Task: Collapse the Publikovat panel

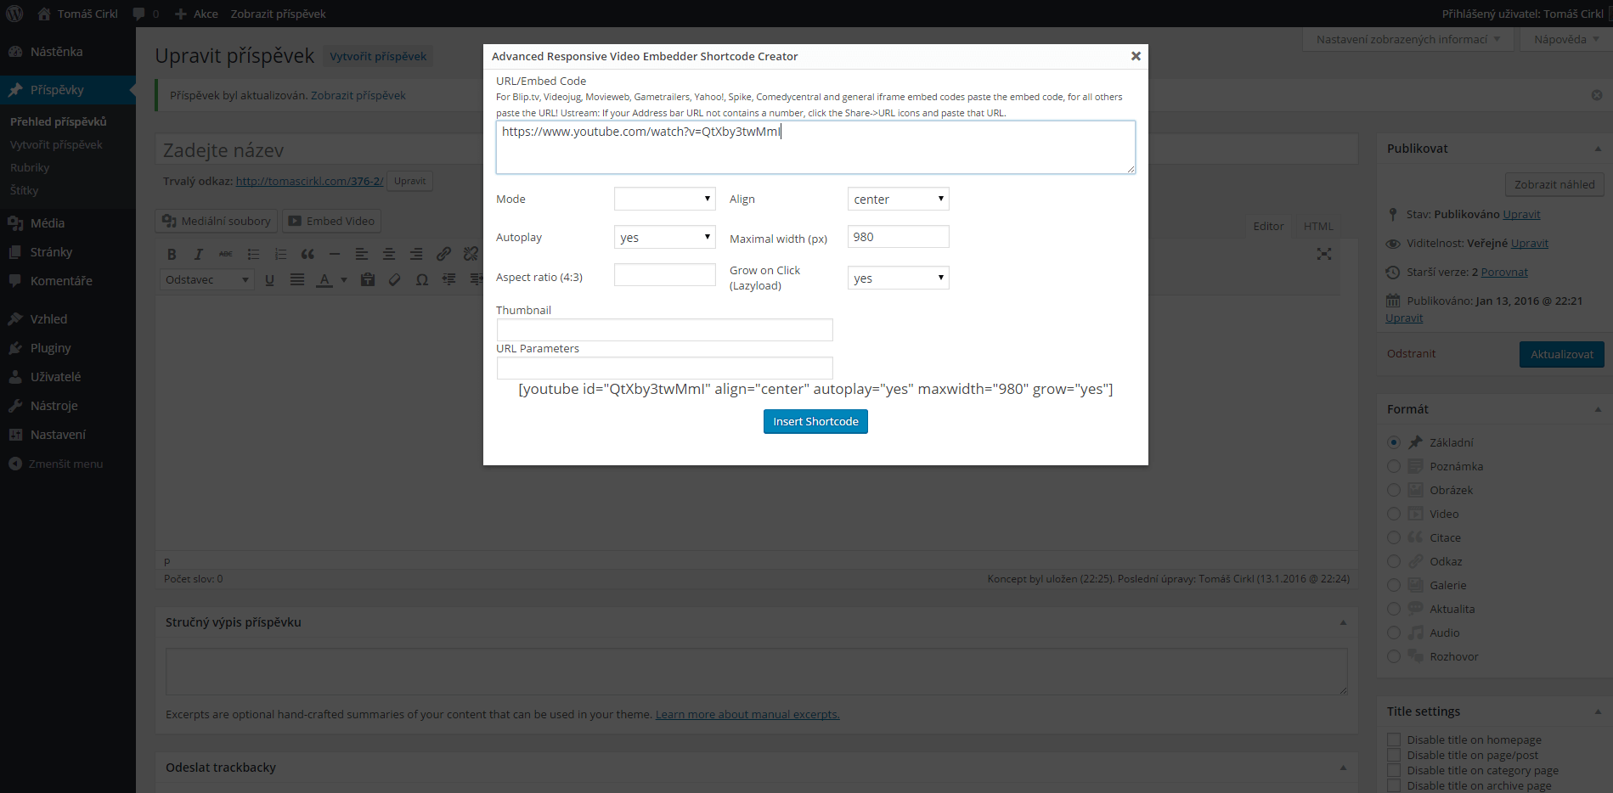Action: 1598,149
